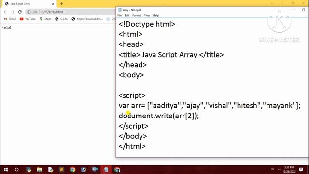The image size is (309, 174).
Task: Place cursor on the <html> opening line
Action: point(130,34)
